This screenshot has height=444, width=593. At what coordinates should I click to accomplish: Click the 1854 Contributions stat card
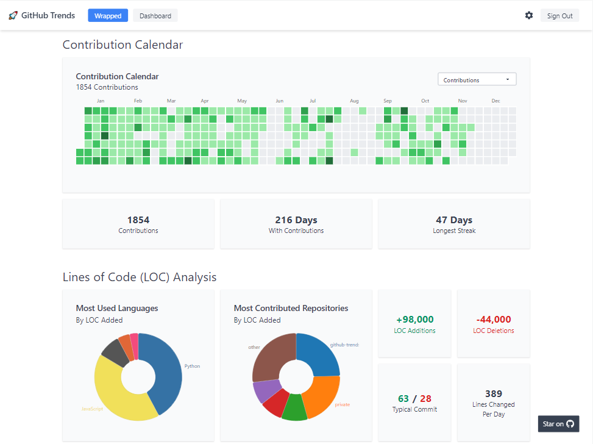138,224
